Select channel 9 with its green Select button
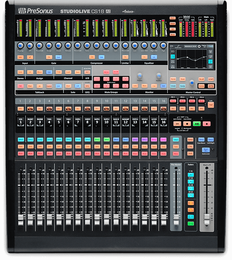Screen dimensions: 232x260 [97, 140]
